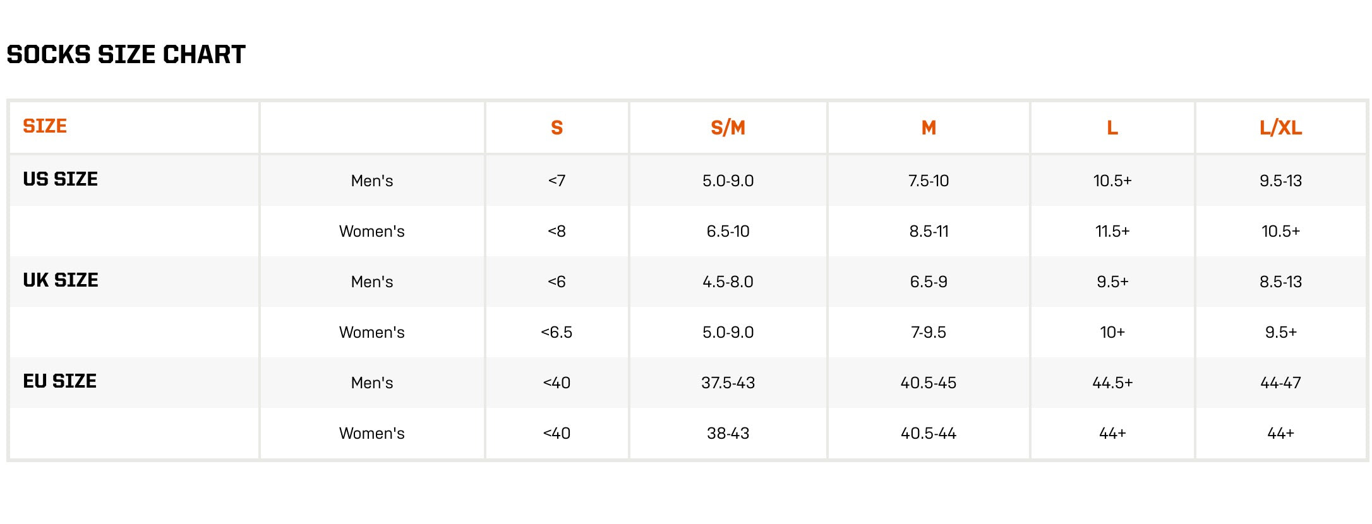The width and height of the screenshot is (1372, 524).
Task: Click the 11.5+ cell value
Action: pyautogui.click(x=1112, y=231)
